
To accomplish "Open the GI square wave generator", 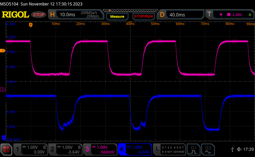I will (x=193, y=150).
